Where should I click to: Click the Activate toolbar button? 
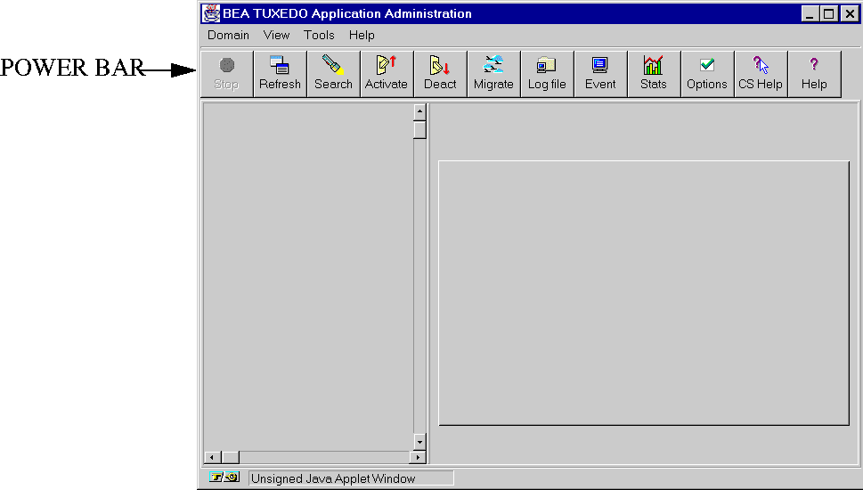point(387,74)
